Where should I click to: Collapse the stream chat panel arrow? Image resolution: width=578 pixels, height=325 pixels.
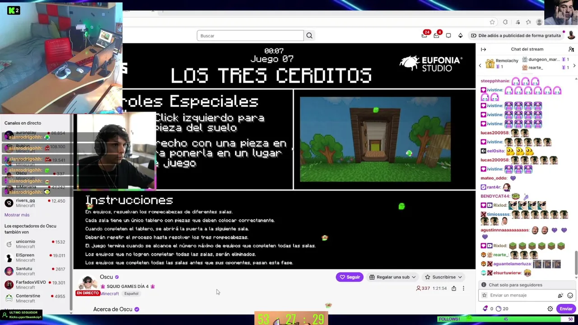[x=484, y=49]
